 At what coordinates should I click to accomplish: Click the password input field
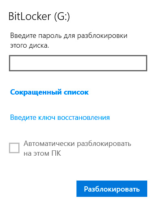click(x=78, y=63)
